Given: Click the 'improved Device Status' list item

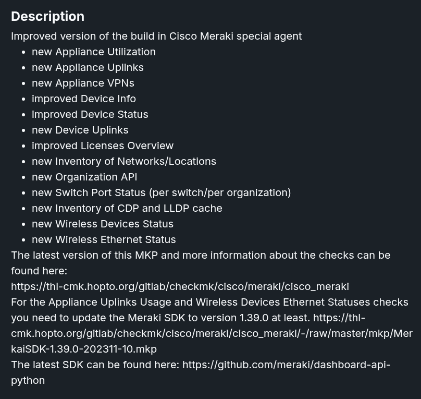Looking at the screenshot, I should click(x=90, y=114).
